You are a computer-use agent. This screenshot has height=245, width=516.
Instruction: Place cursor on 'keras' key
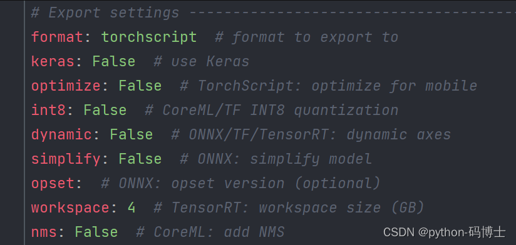53,61
